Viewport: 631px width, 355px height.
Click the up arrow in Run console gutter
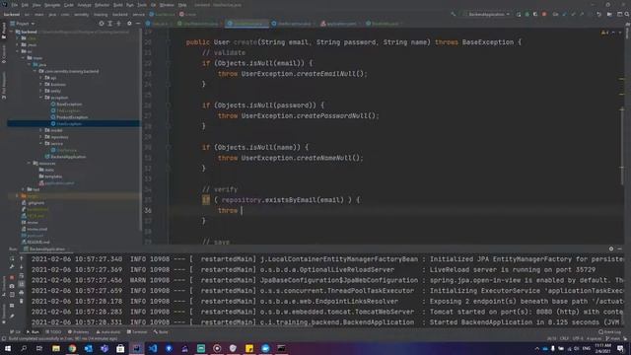(22, 258)
